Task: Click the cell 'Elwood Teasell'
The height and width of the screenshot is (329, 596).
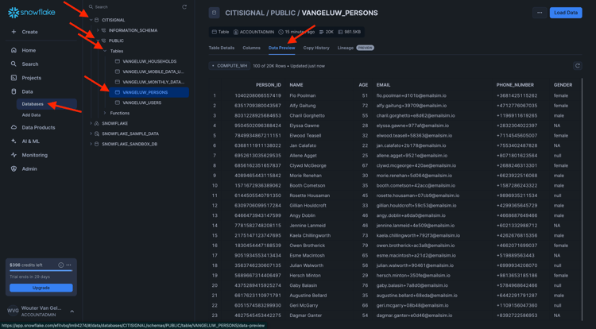Action: [x=305, y=136]
